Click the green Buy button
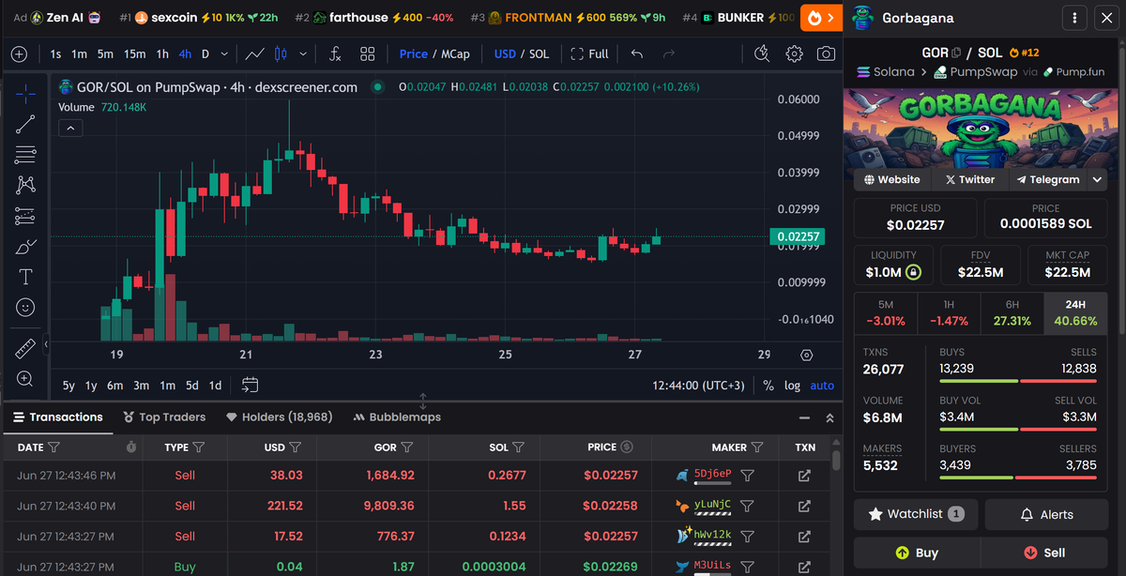The width and height of the screenshot is (1126, 576). point(917,553)
